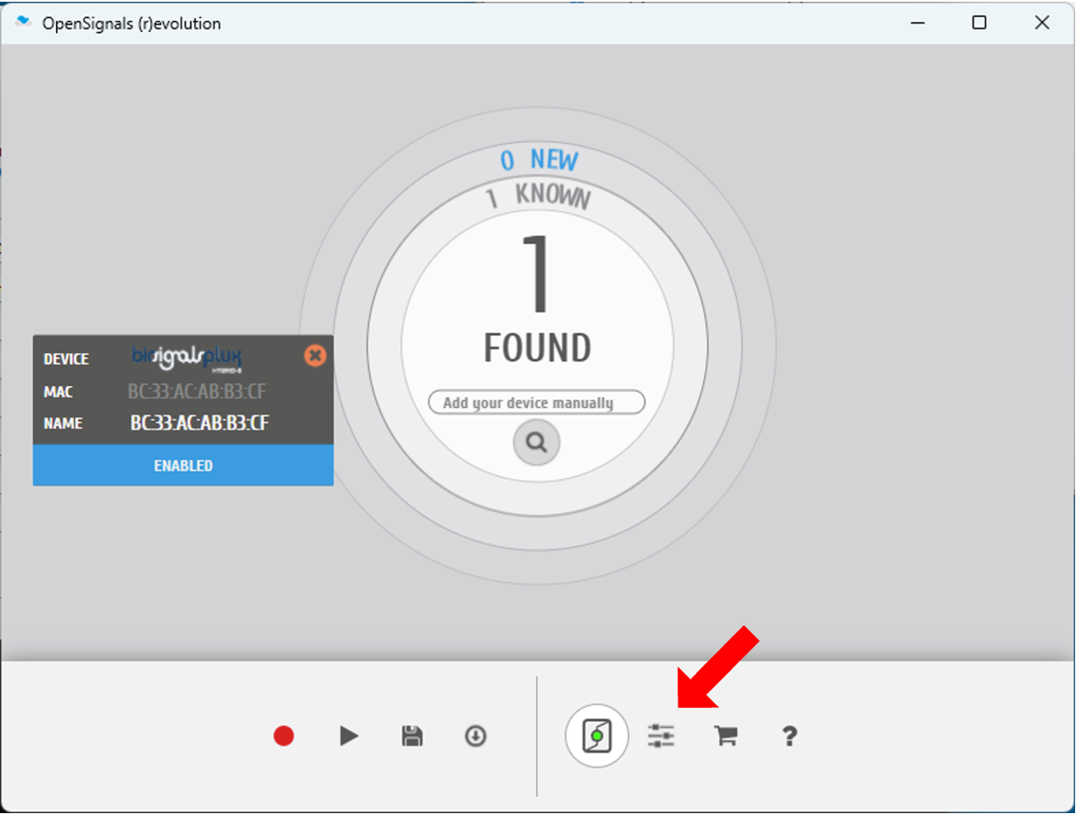Click the '0 NEW' devices label
This screenshot has height=814, width=1076.
point(539,160)
